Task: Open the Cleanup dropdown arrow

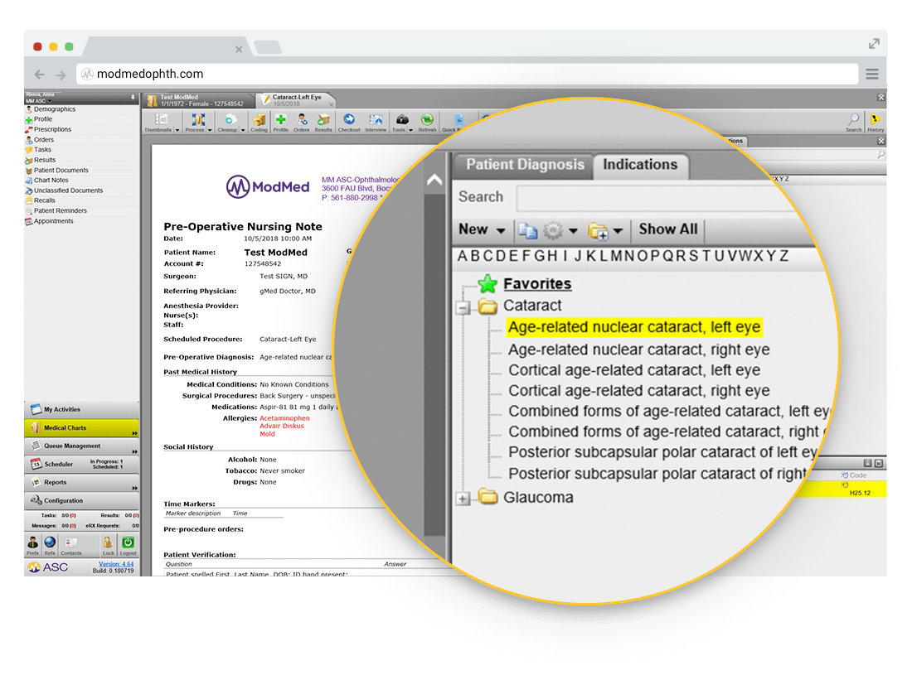Action: tap(243, 130)
